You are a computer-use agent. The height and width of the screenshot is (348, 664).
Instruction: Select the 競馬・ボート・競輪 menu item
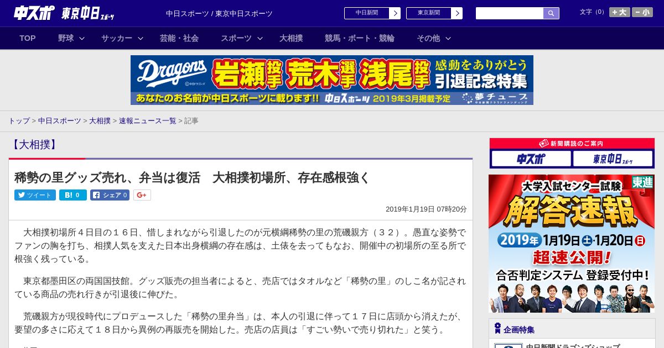click(x=360, y=38)
